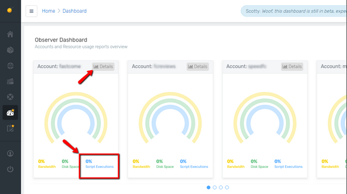Viewport: 347px width, 194px height.
Task: Click the logo icon at top left
Action: (10, 10)
